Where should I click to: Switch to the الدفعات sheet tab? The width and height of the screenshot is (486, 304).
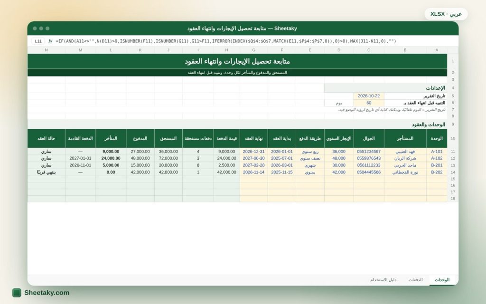pos(415,280)
